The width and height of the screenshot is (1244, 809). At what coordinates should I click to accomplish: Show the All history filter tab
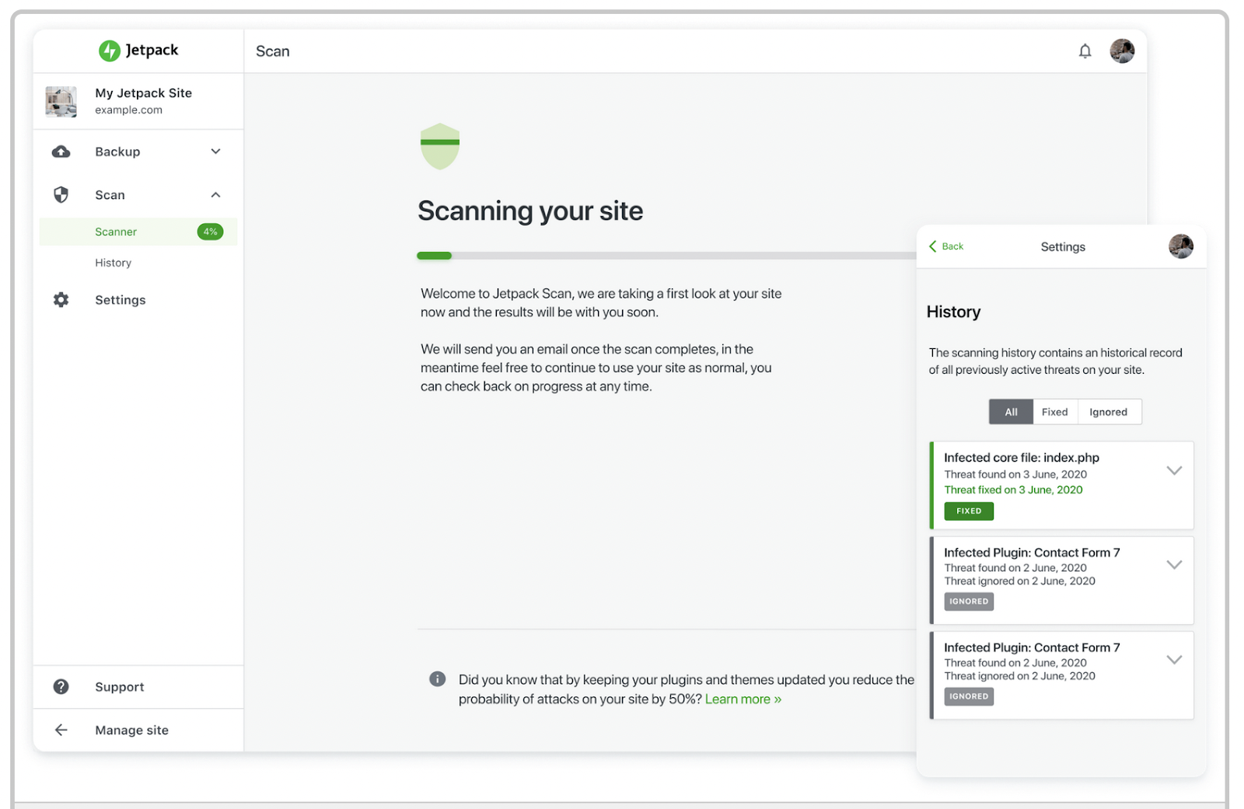click(x=1011, y=412)
